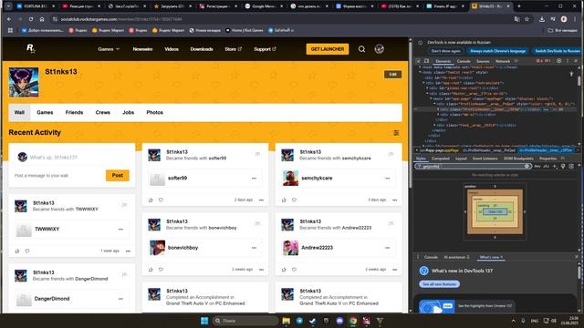Image resolution: width=584 pixels, height=328 pixels.
Task: Click Don't show again in DevTools banner
Action: (x=446, y=51)
